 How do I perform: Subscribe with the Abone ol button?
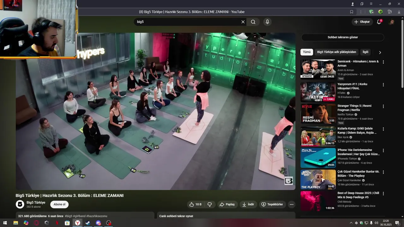click(x=59, y=204)
